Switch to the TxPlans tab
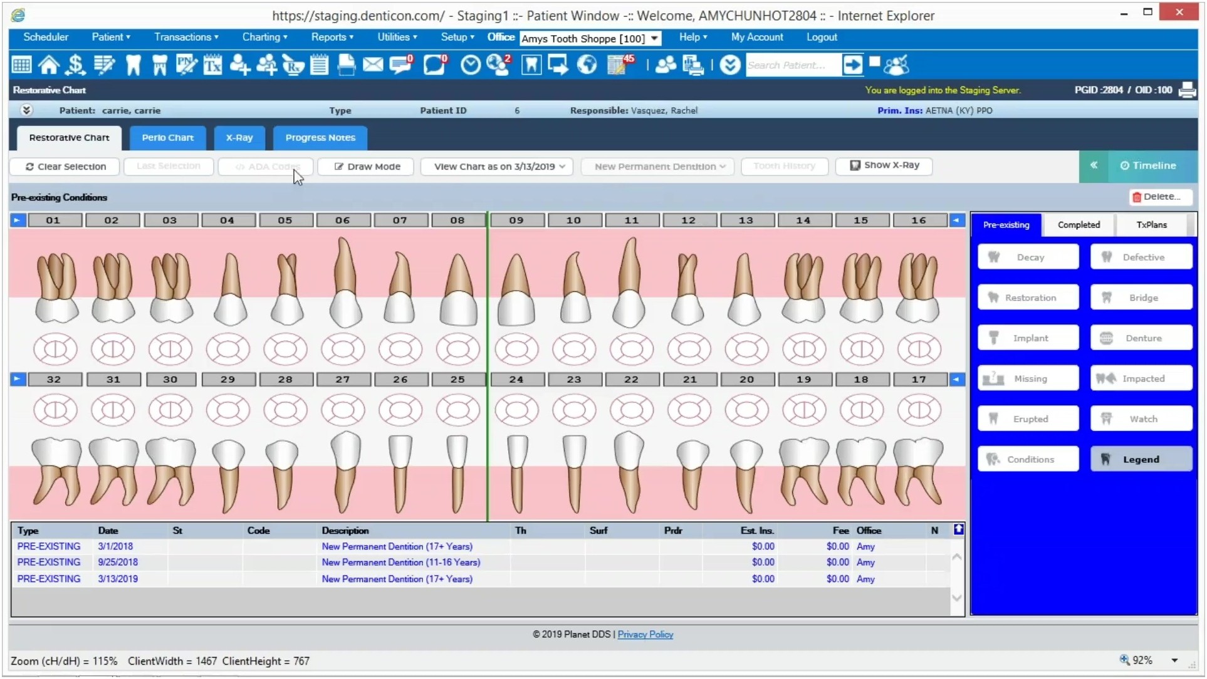The width and height of the screenshot is (1207, 679). tap(1151, 225)
